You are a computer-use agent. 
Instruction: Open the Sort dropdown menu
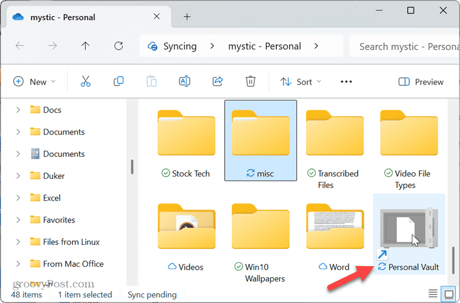pos(300,82)
